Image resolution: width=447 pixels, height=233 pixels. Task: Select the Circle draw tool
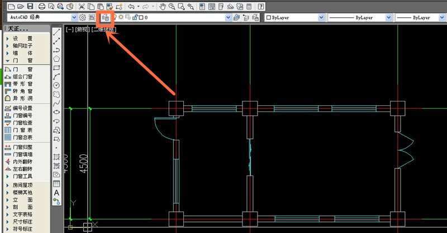click(56, 85)
